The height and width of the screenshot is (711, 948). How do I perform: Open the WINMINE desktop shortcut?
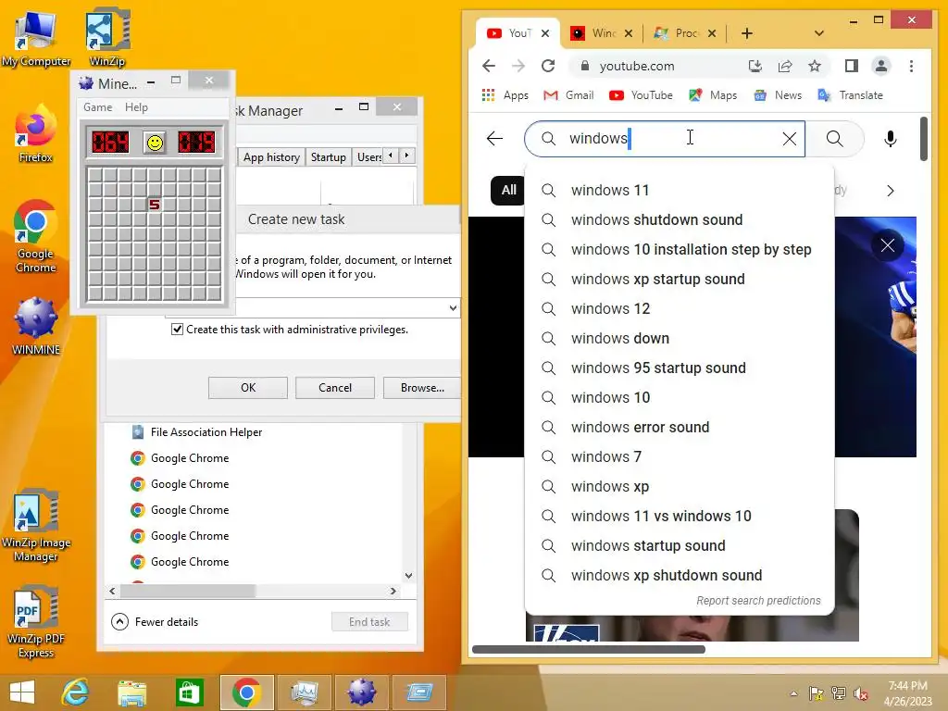[x=36, y=327]
